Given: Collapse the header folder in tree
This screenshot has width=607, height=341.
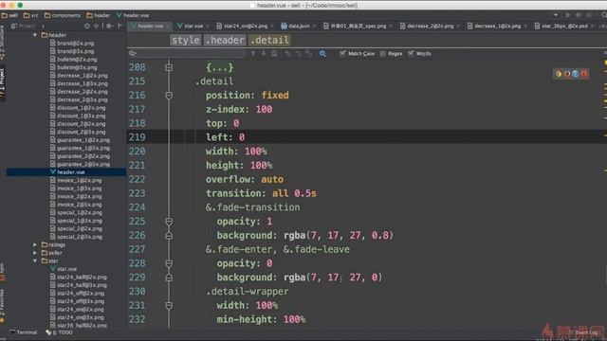Looking at the screenshot, I should (35, 35).
